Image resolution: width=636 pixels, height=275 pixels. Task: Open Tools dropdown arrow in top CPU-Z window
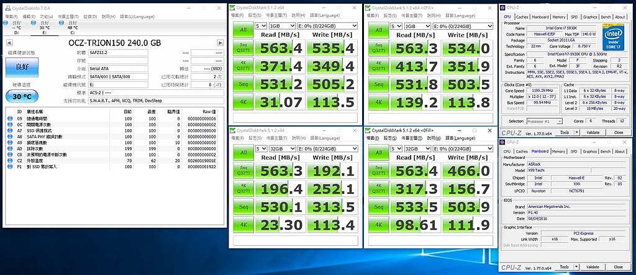point(577,132)
